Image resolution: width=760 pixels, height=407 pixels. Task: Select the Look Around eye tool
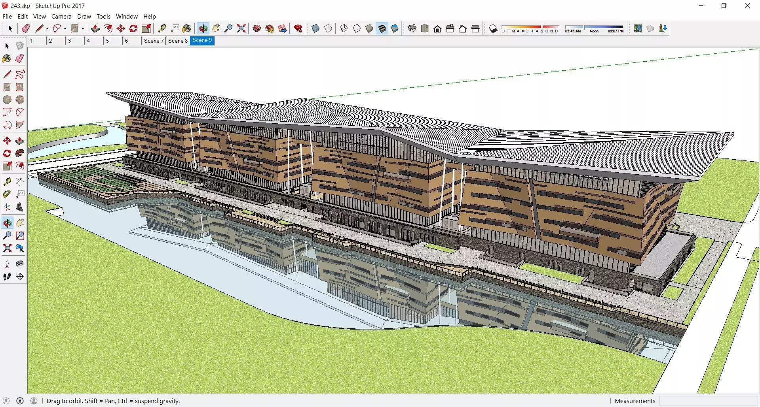click(x=20, y=264)
